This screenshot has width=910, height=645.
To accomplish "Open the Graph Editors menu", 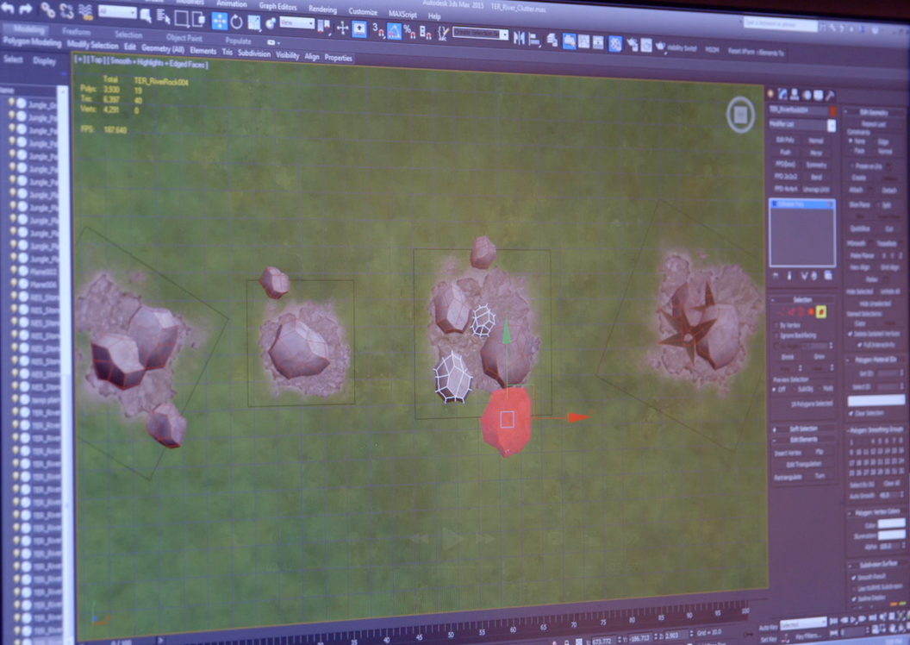I will pyautogui.click(x=277, y=6).
